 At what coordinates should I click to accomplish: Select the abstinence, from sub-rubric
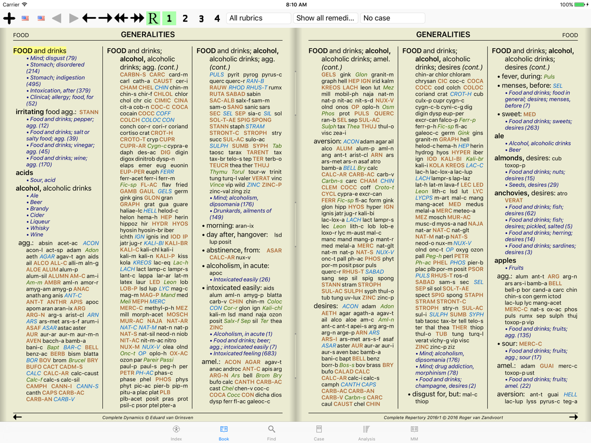pyautogui.click(x=233, y=250)
